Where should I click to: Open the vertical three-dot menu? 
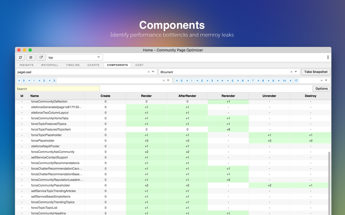328,57
